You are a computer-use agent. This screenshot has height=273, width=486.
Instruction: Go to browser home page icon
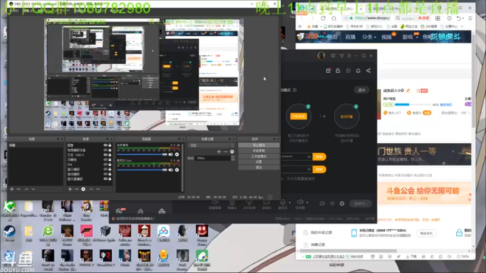click(334, 18)
